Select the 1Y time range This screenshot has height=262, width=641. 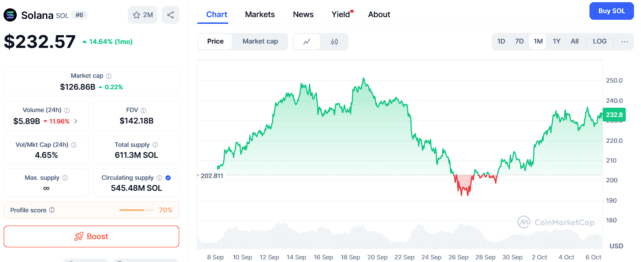[556, 41]
